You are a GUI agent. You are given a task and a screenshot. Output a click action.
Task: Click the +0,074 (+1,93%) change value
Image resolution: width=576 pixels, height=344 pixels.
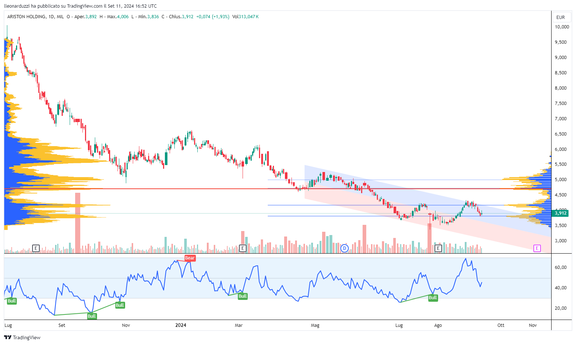click(213, 17)
